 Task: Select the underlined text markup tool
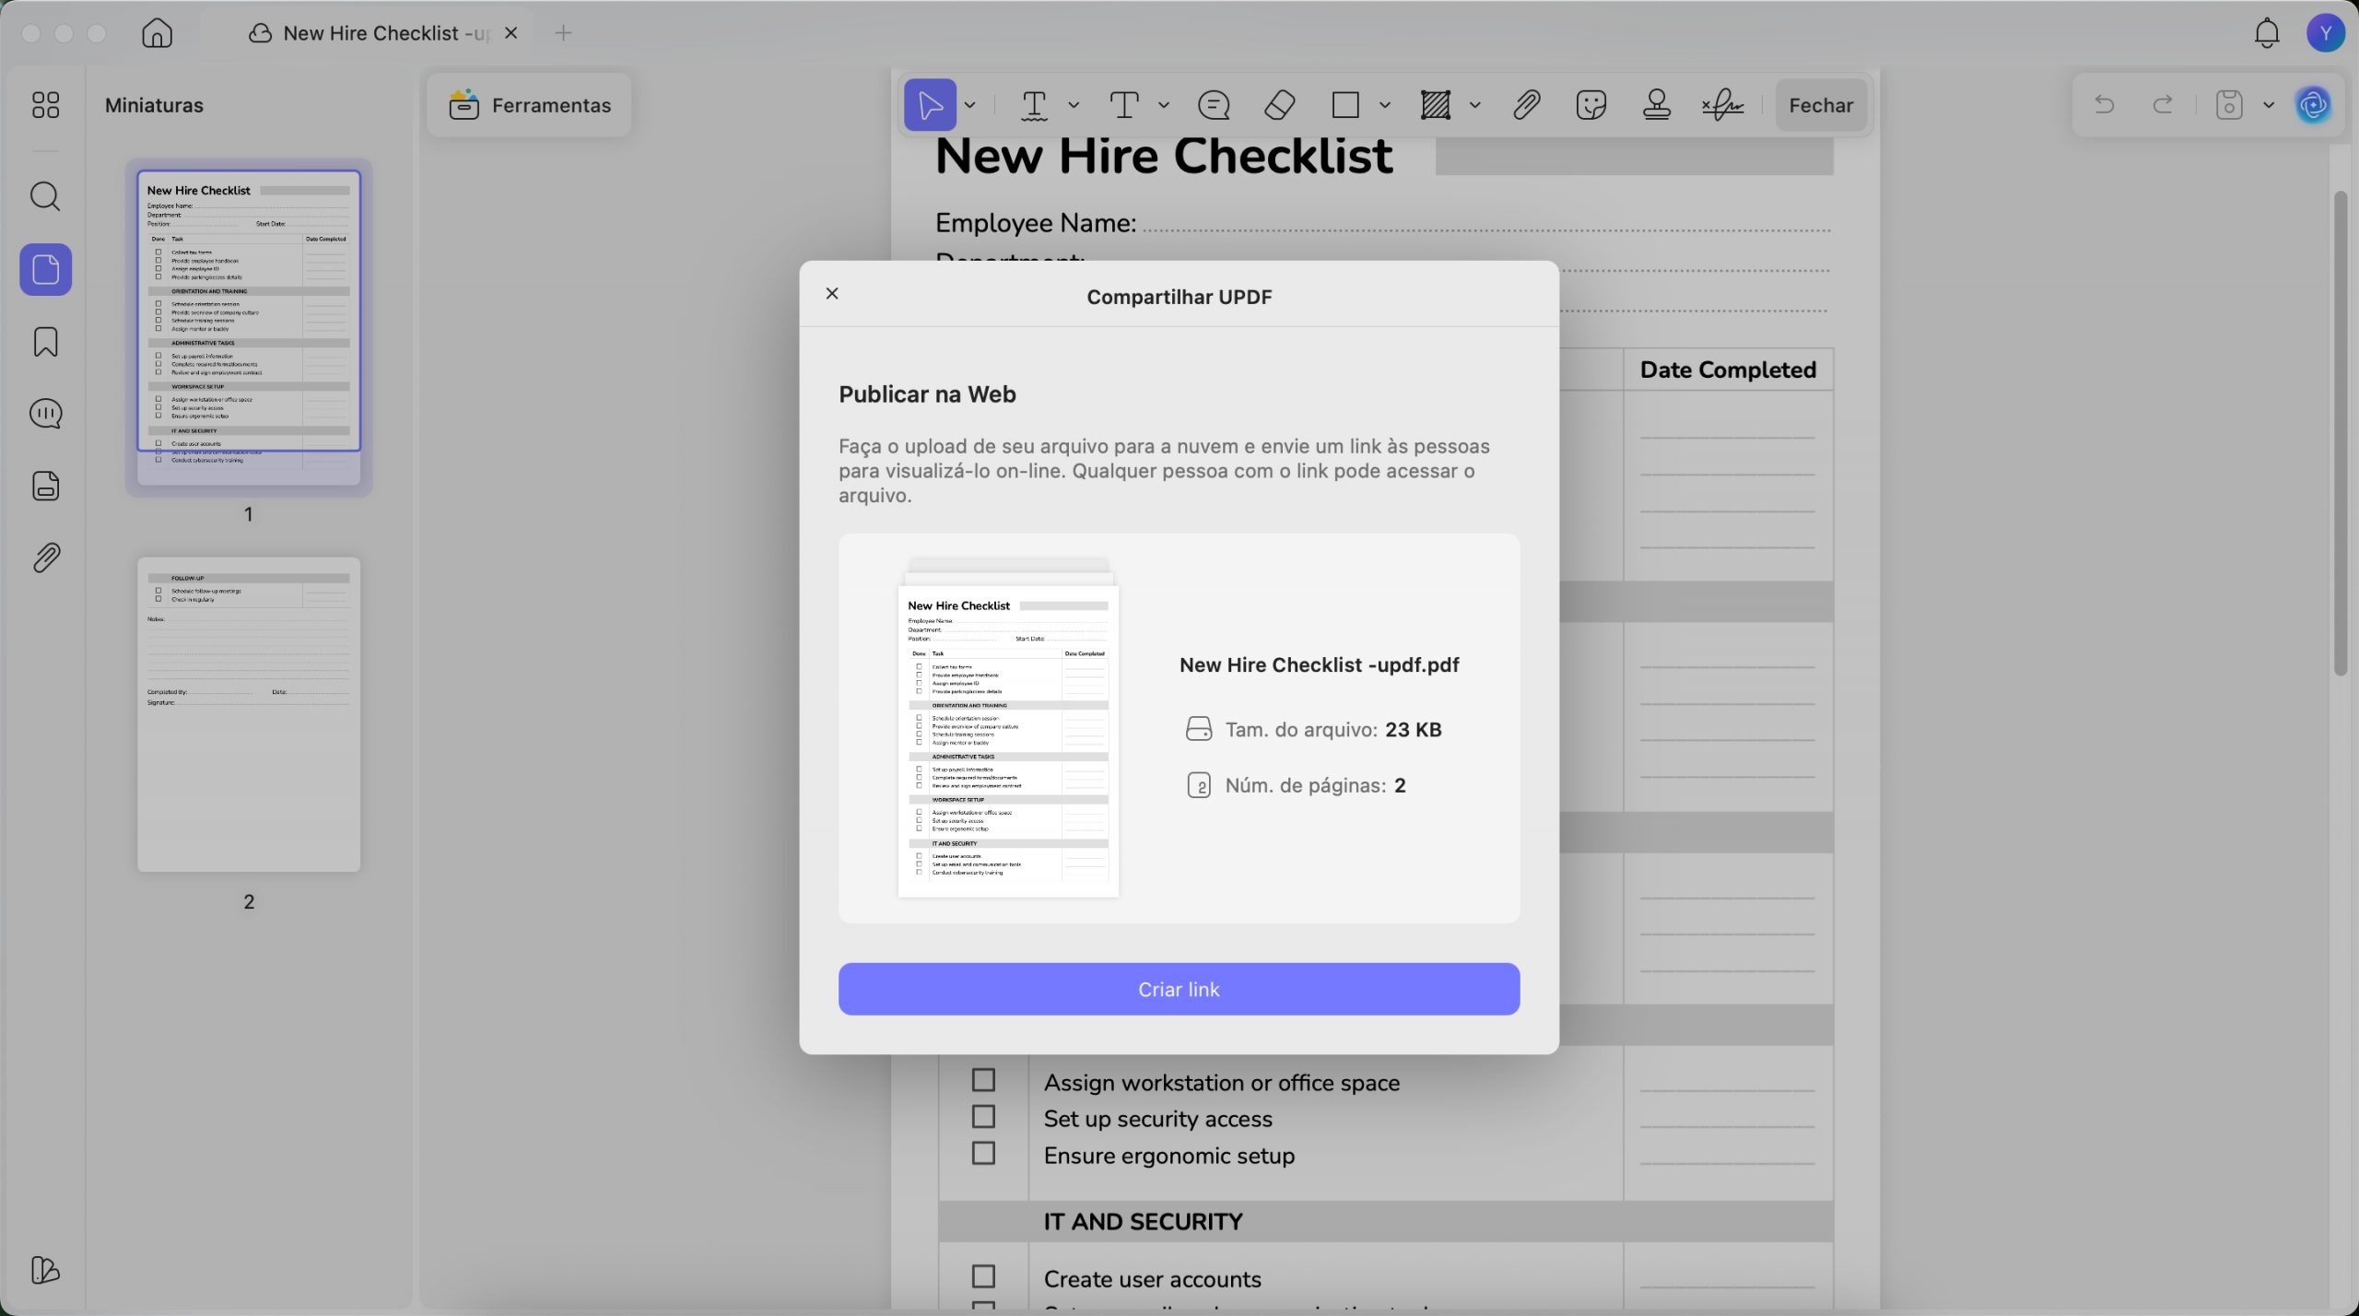coord(1035,105)
